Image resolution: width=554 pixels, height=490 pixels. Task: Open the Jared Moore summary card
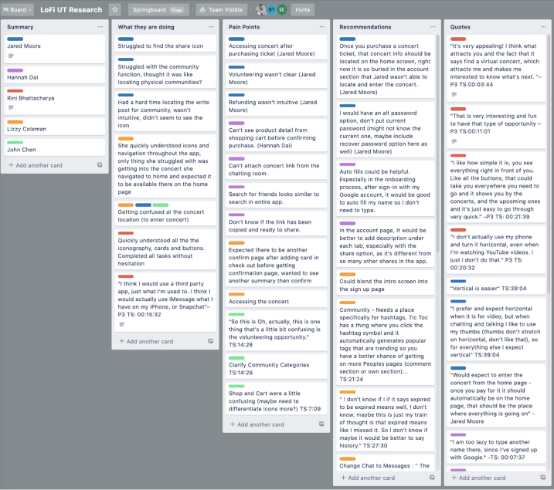[54, 49]
